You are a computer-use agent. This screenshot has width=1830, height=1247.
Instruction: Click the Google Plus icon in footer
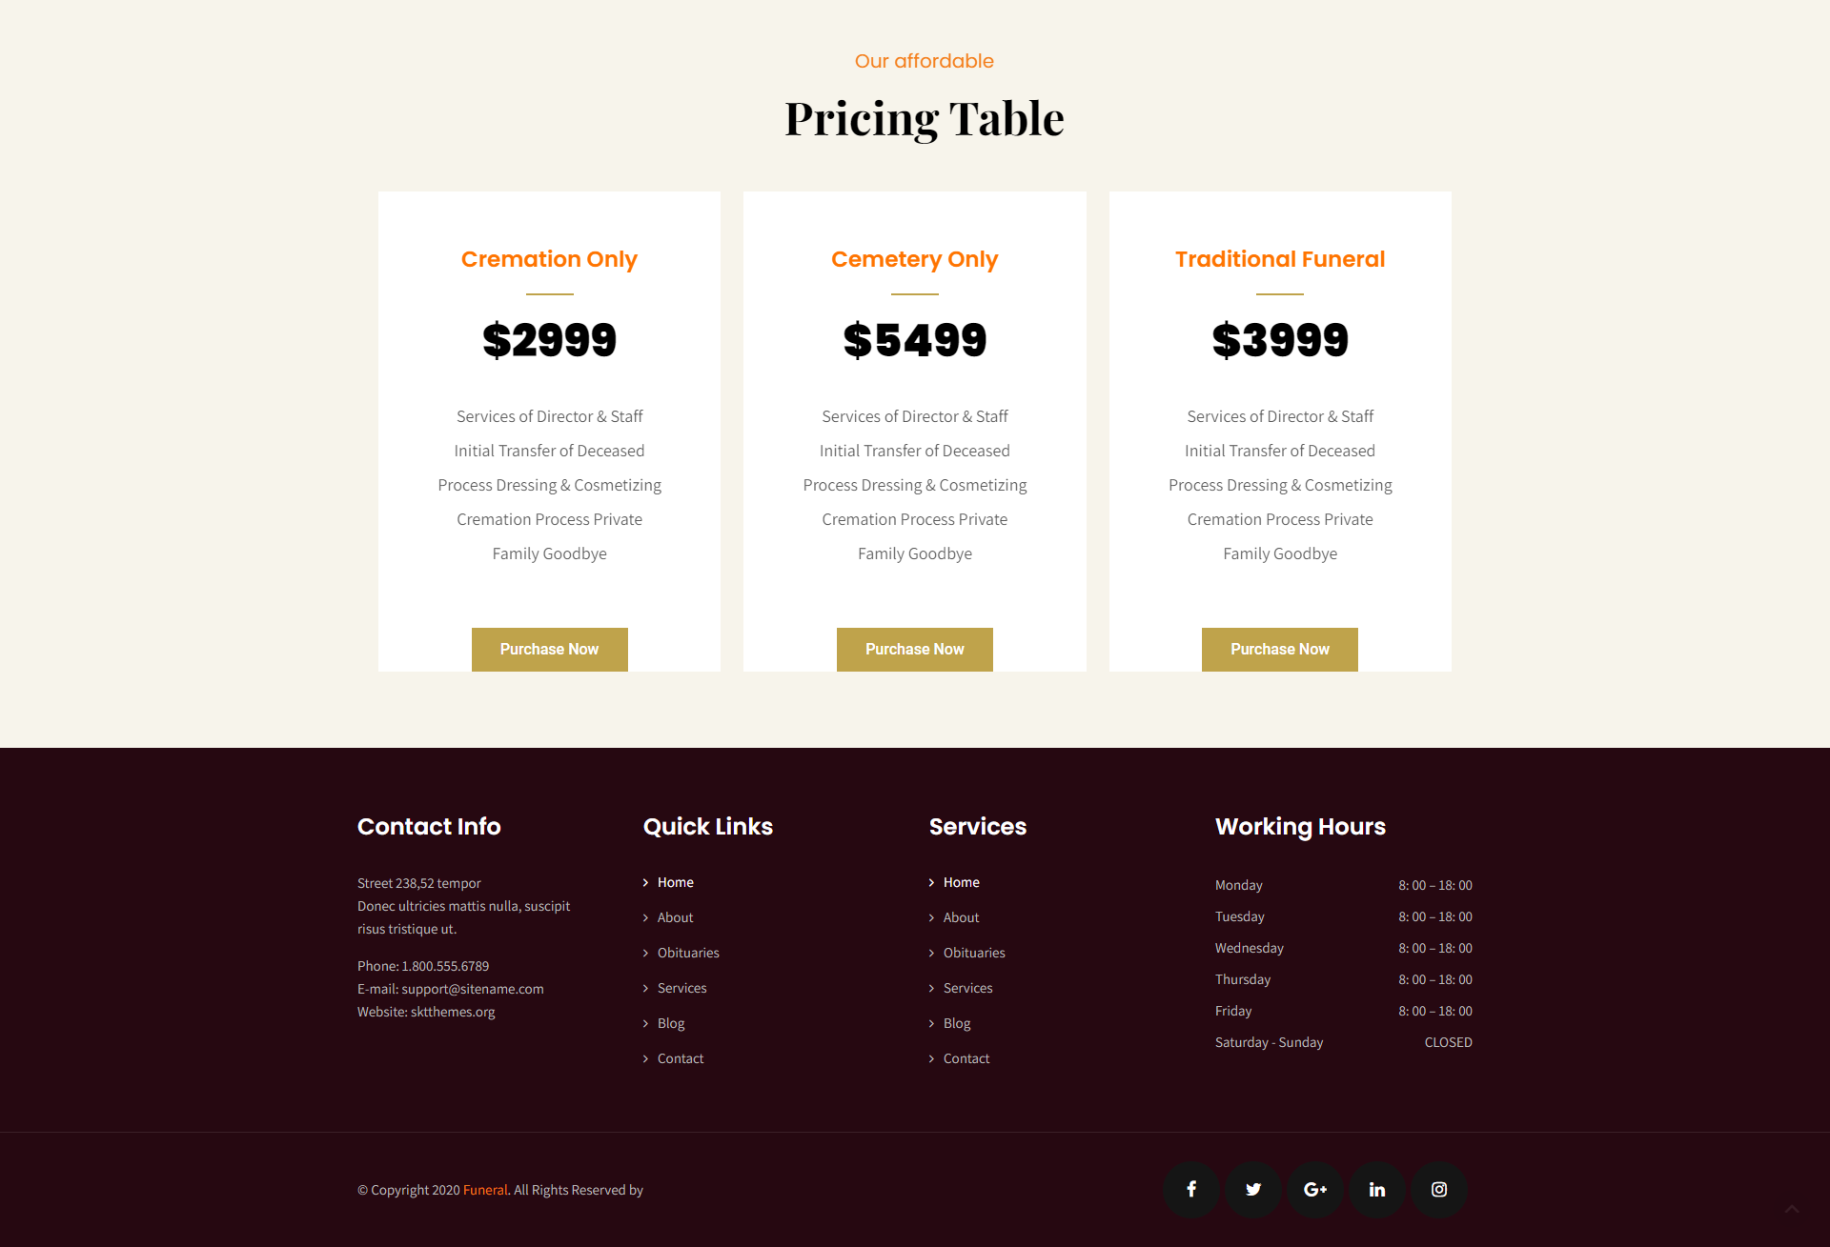click(x=1312, y=1189)
